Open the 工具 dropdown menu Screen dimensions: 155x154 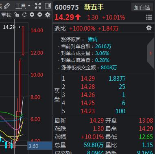[x=23, y=6]
